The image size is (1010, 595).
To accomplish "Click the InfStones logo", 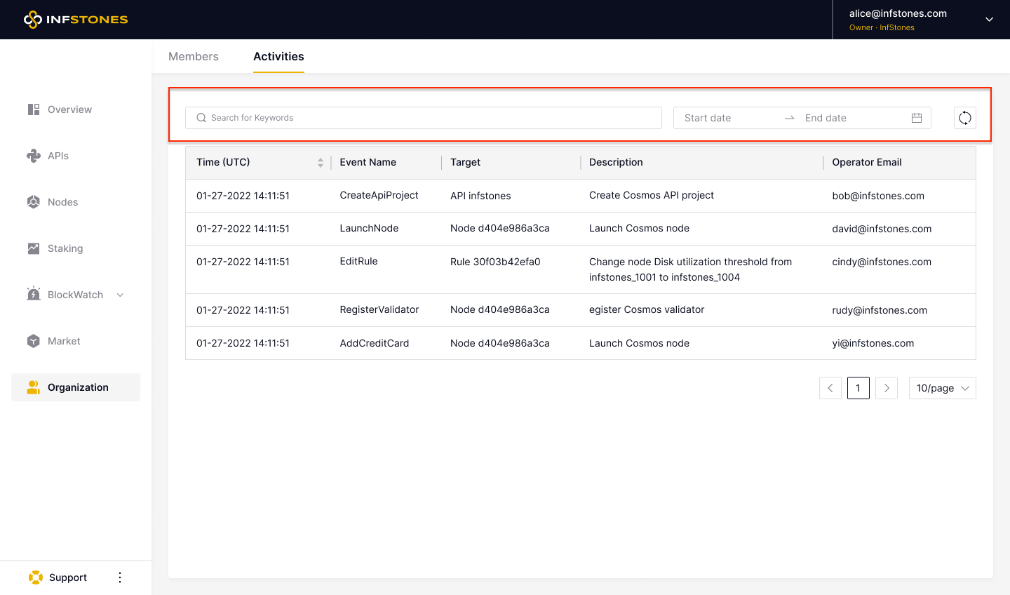I will (76, 20).
